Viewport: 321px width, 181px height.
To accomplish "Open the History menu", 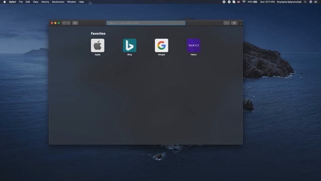I will click(45, 2).
